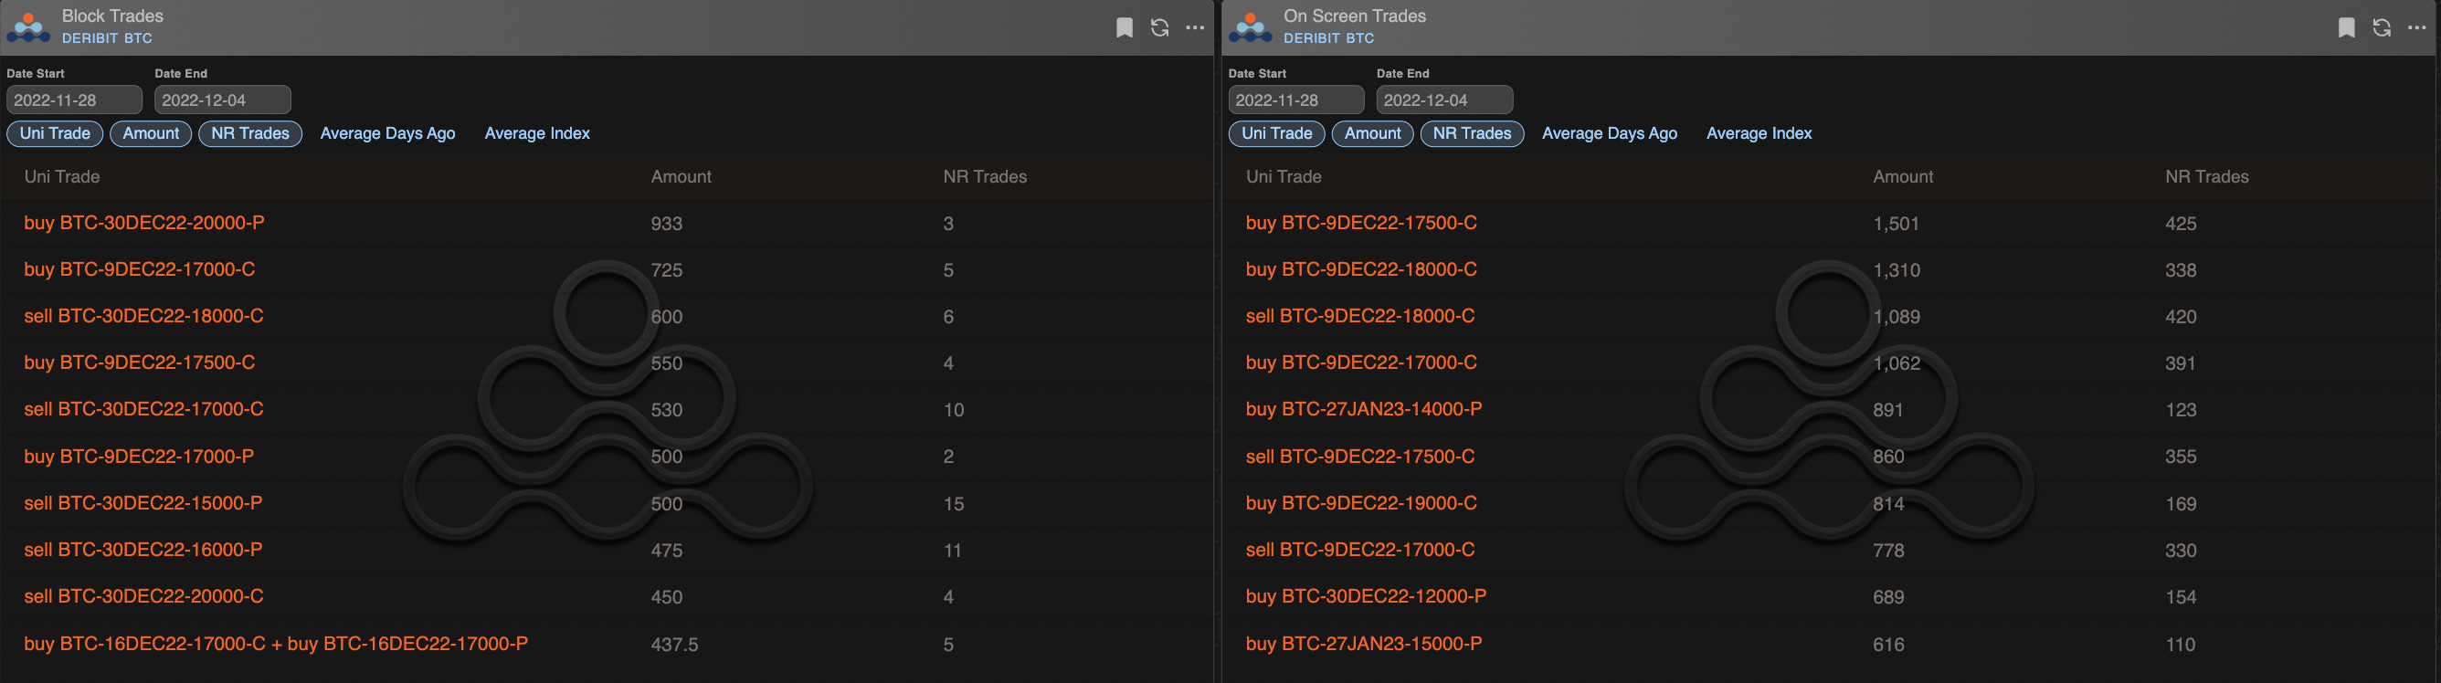This screenshot has height=683, width=2441.
Task: Click Date End field in Block Trades
Action: (x=222, y=100)
